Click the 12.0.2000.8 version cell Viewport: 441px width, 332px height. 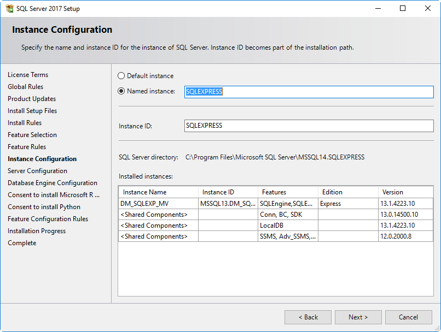point(405,236)
